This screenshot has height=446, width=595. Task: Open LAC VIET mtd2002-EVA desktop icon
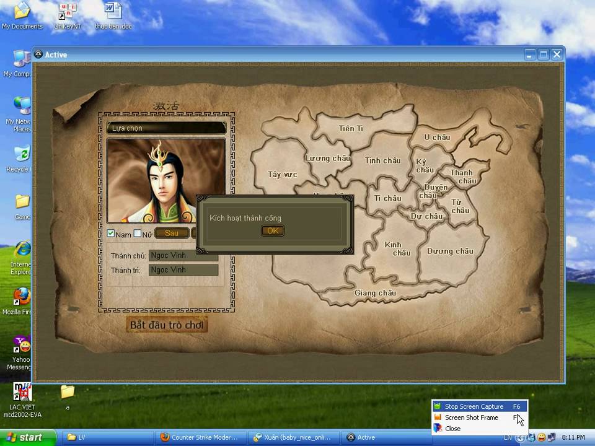pos(22,400)
